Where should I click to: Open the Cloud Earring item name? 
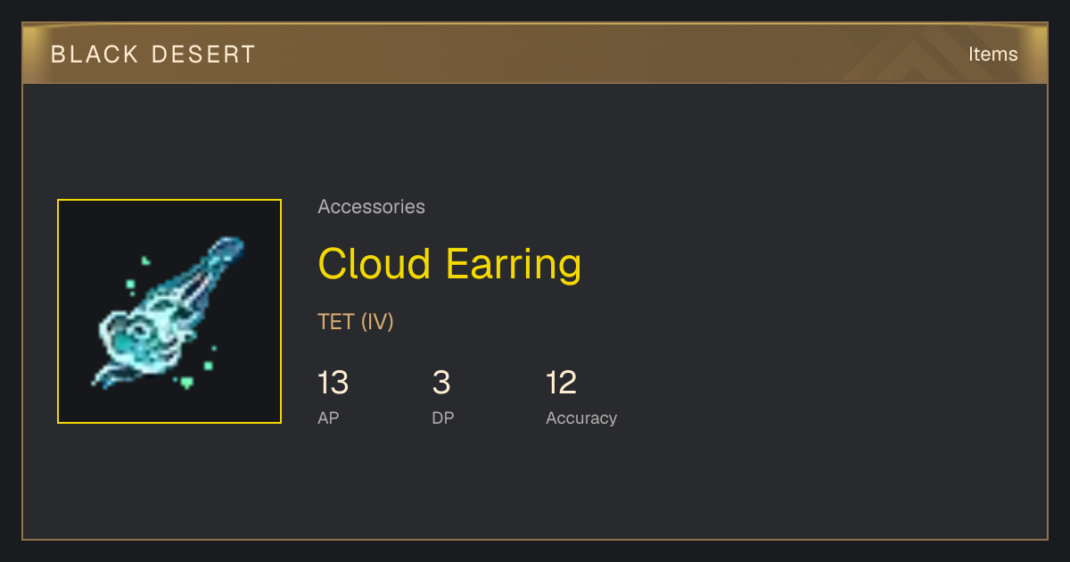point(449,264)
